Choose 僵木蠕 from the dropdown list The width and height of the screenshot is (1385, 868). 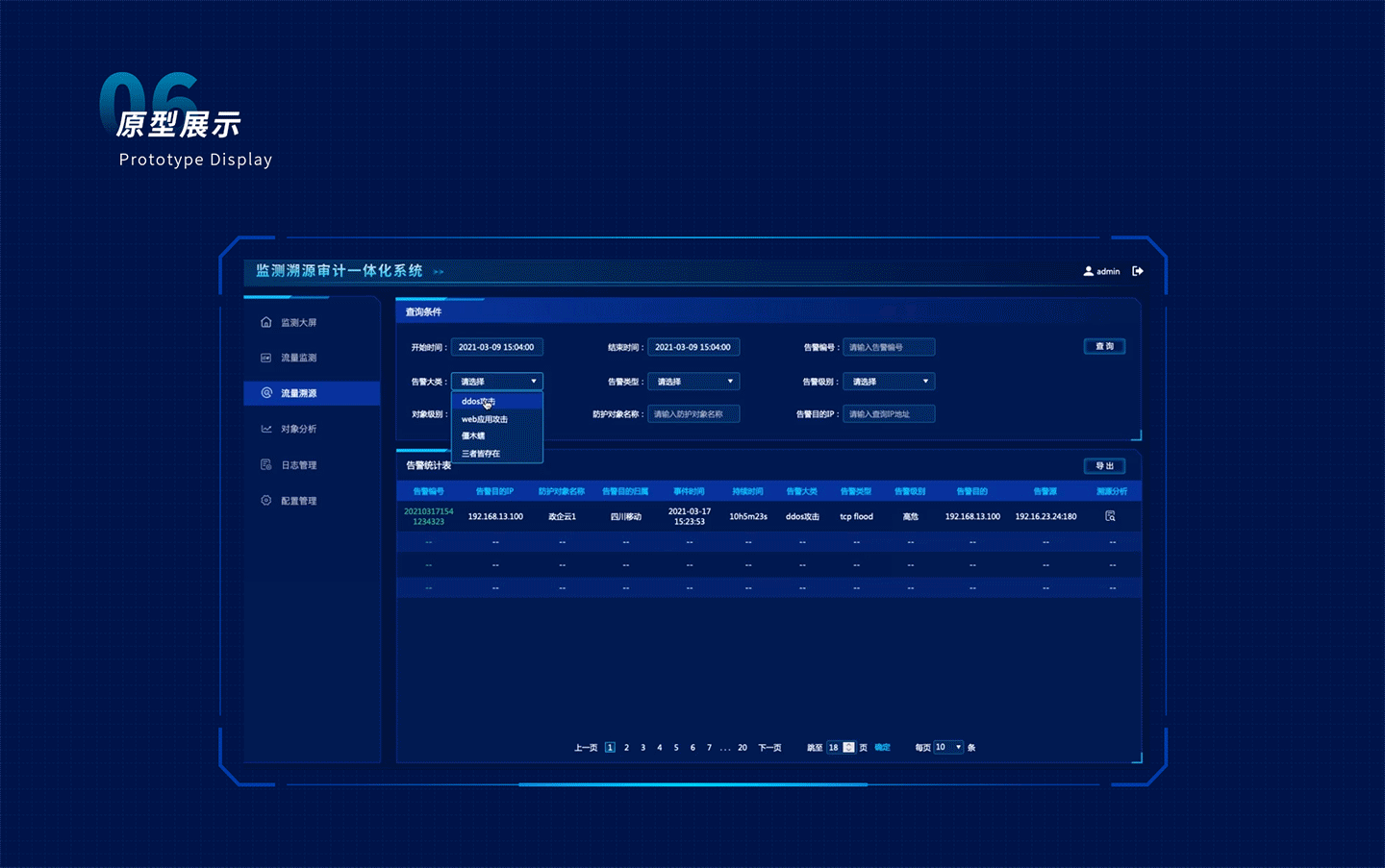tap(497, 436)
